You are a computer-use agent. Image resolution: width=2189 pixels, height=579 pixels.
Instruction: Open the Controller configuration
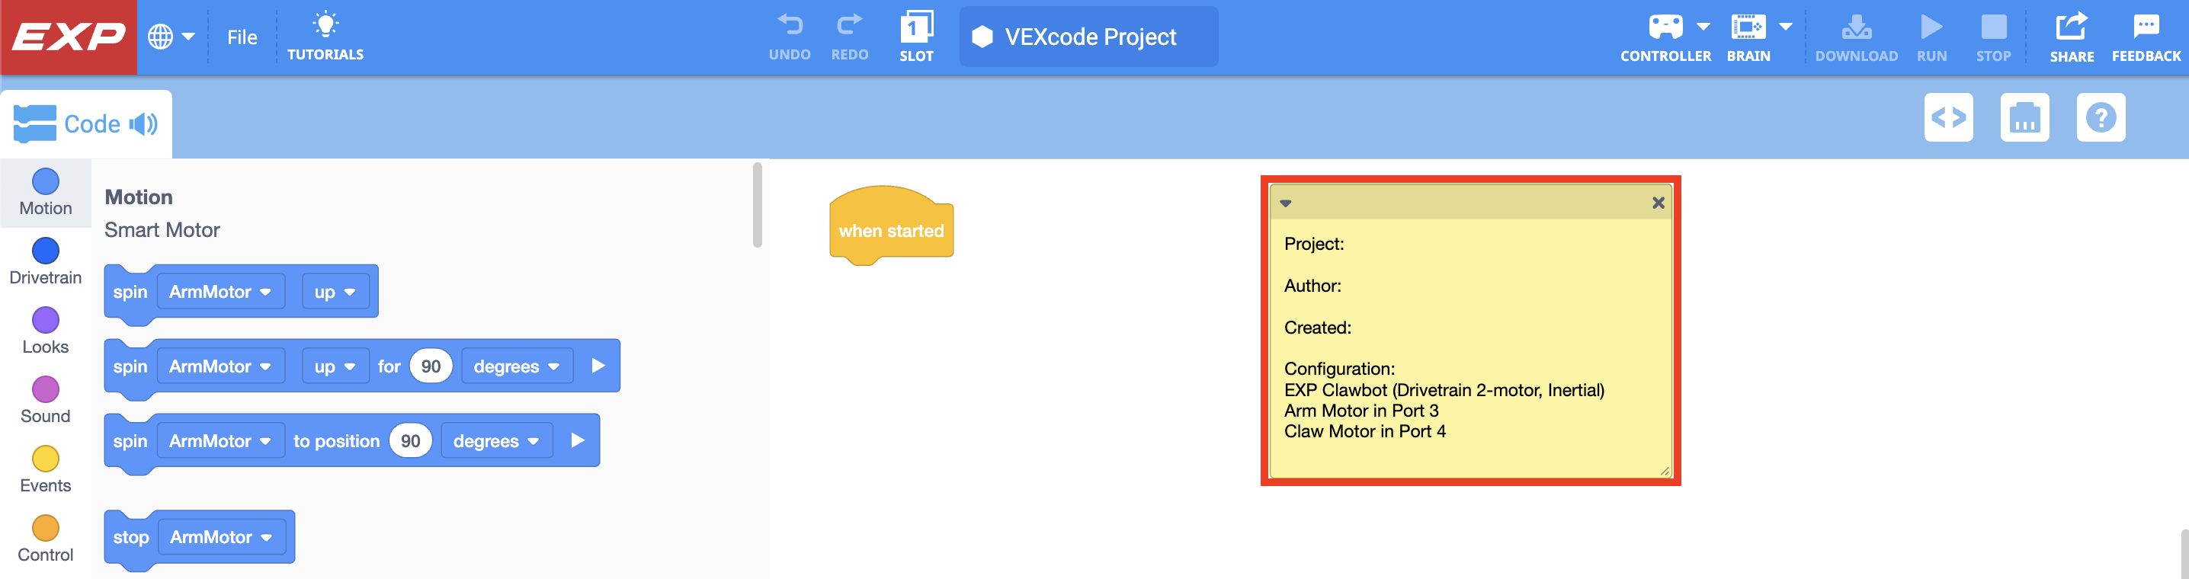[x=1665, y=30]
